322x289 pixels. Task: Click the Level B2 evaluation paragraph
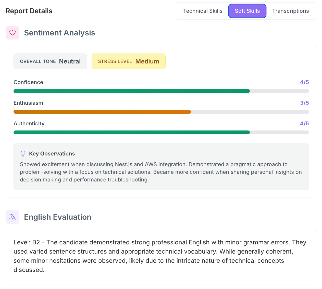tap(160, 256)
